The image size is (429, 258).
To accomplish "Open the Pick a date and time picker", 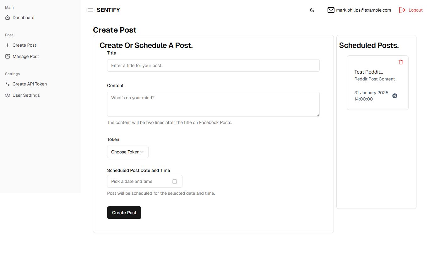I will click(x=140, y=181).
